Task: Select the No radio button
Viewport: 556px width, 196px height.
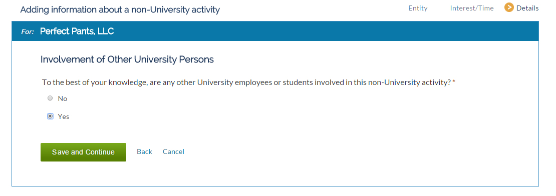Action: click(x=50, y=98)
